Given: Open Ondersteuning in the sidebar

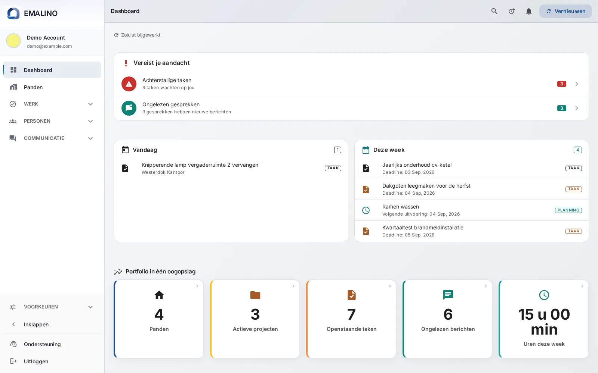Looking at the screenshot, I should coord(52,344).
